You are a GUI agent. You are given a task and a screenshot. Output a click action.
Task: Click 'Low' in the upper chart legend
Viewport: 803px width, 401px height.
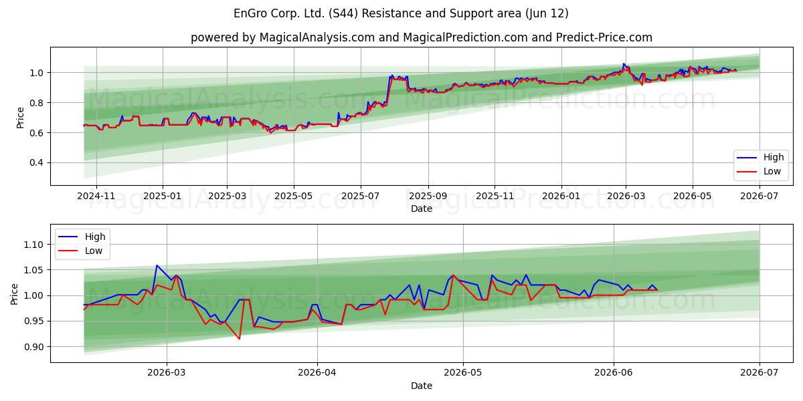(x=772, y=171)
